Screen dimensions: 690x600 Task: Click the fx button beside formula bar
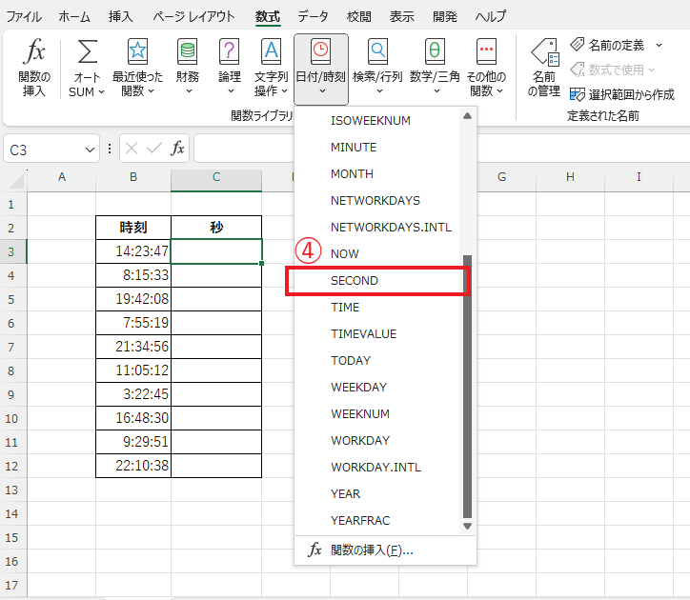point(177,149)
